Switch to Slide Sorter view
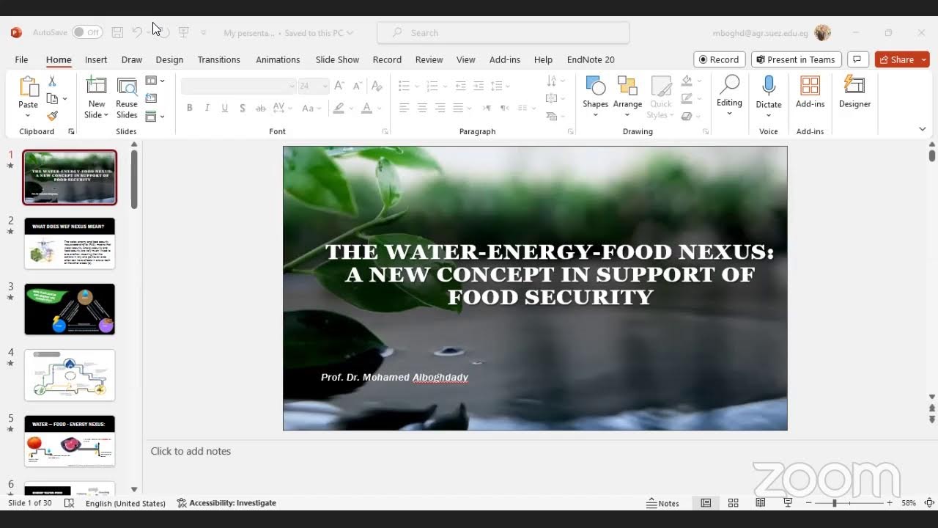Image resolution: width=938 pixels, height=528 pixels. [x=733, y=503]
